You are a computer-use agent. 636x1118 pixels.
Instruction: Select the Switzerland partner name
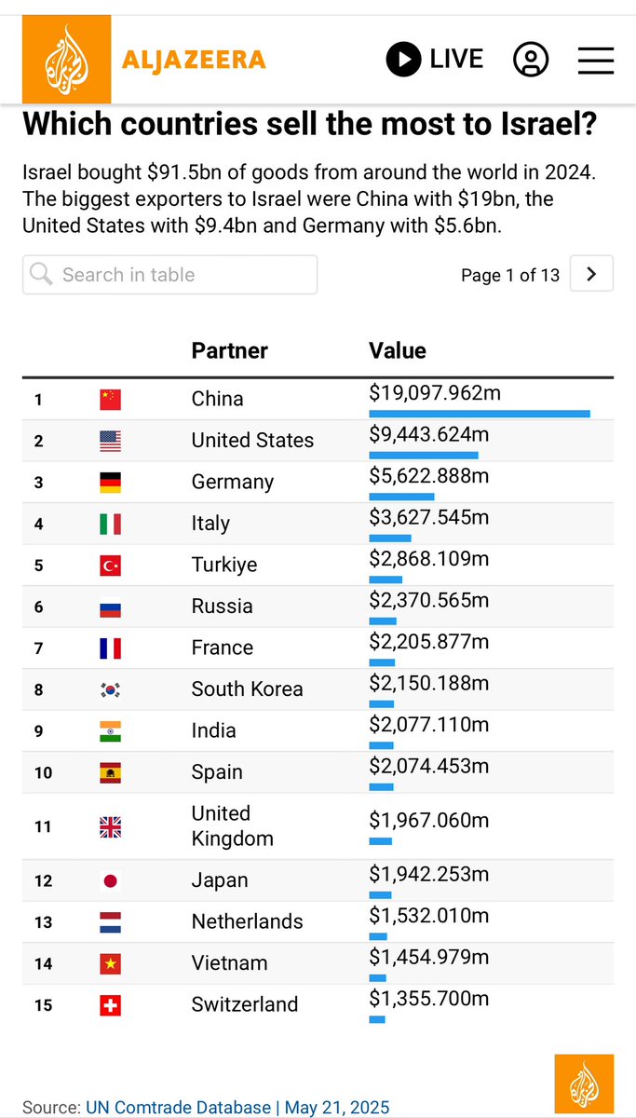click(245, 1004)
